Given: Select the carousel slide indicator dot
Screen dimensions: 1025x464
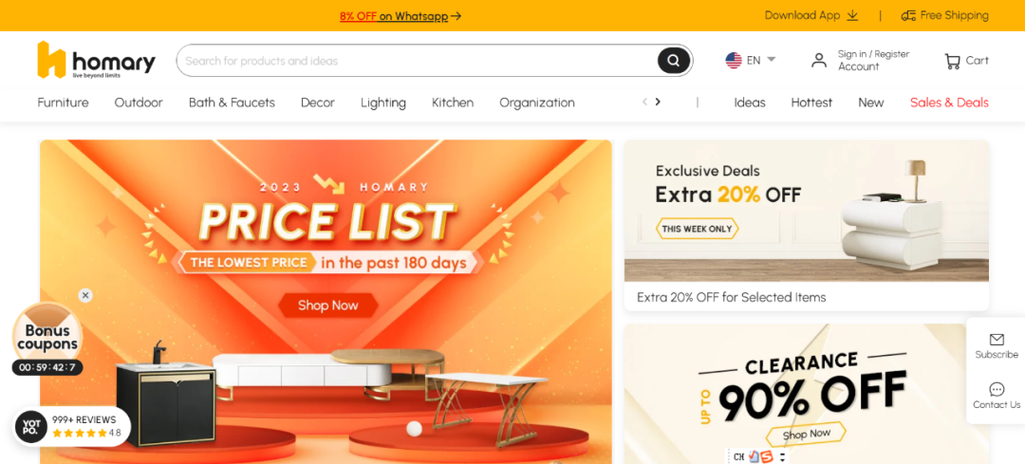Looking at the screenshot, I should pyautogui.click(x=415, y=429).
